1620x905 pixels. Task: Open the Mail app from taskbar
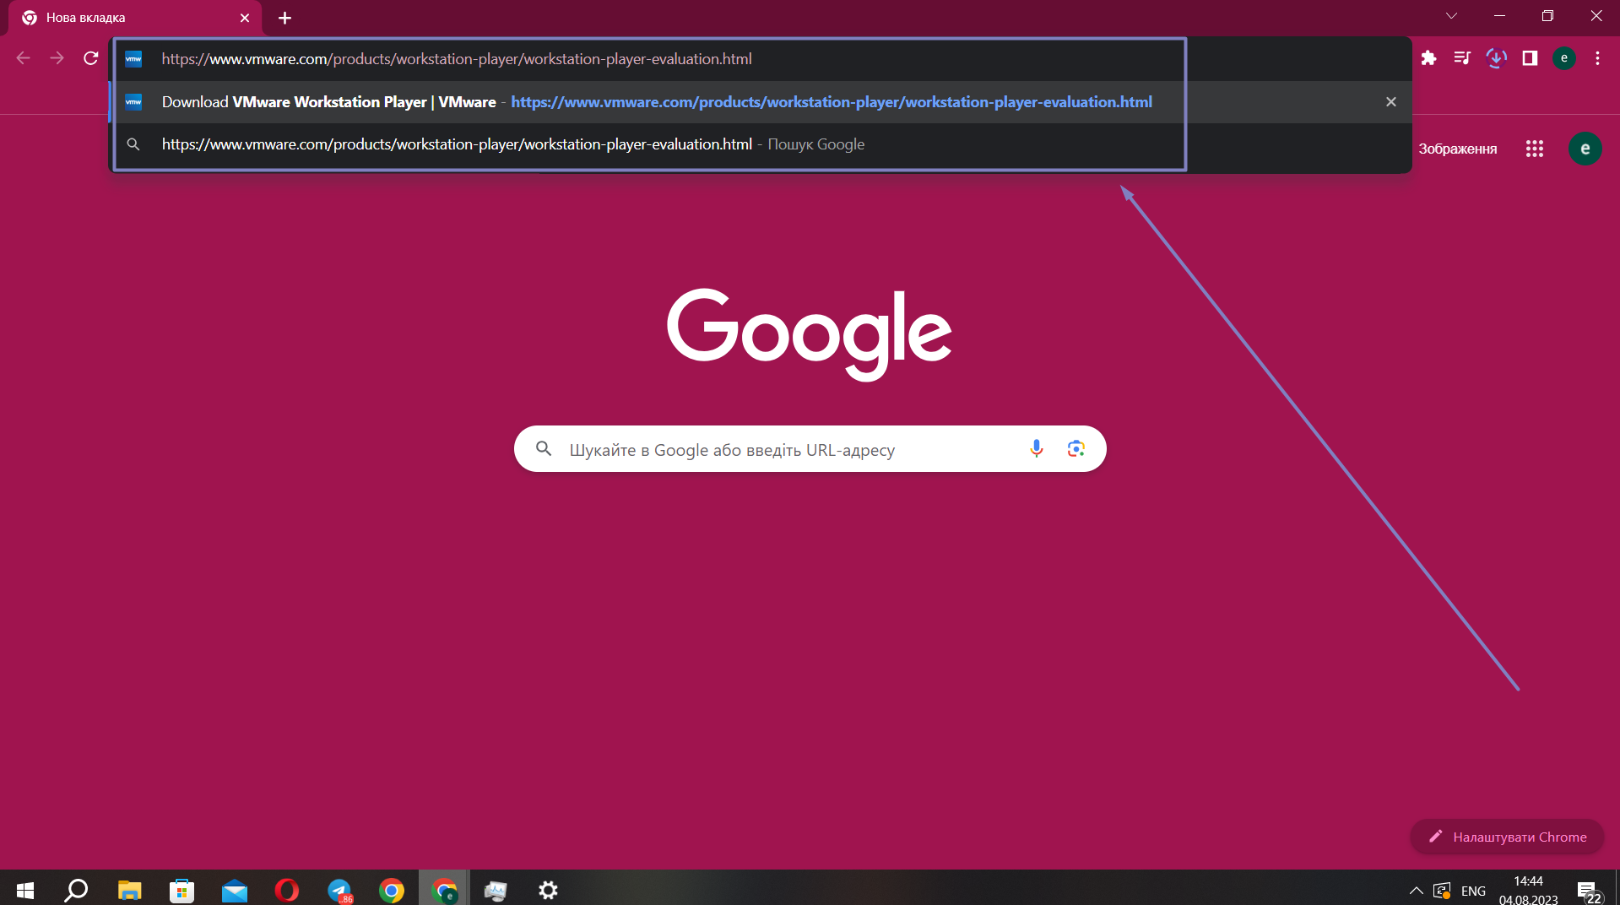[234, 890]
